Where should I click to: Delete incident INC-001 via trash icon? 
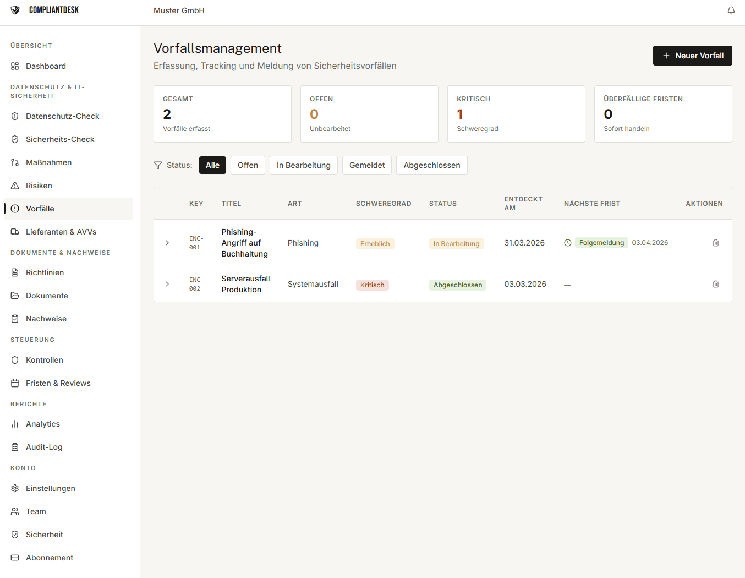click(715, 243)
